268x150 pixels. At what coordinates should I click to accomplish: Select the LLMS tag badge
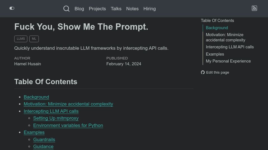pos(21,39)
